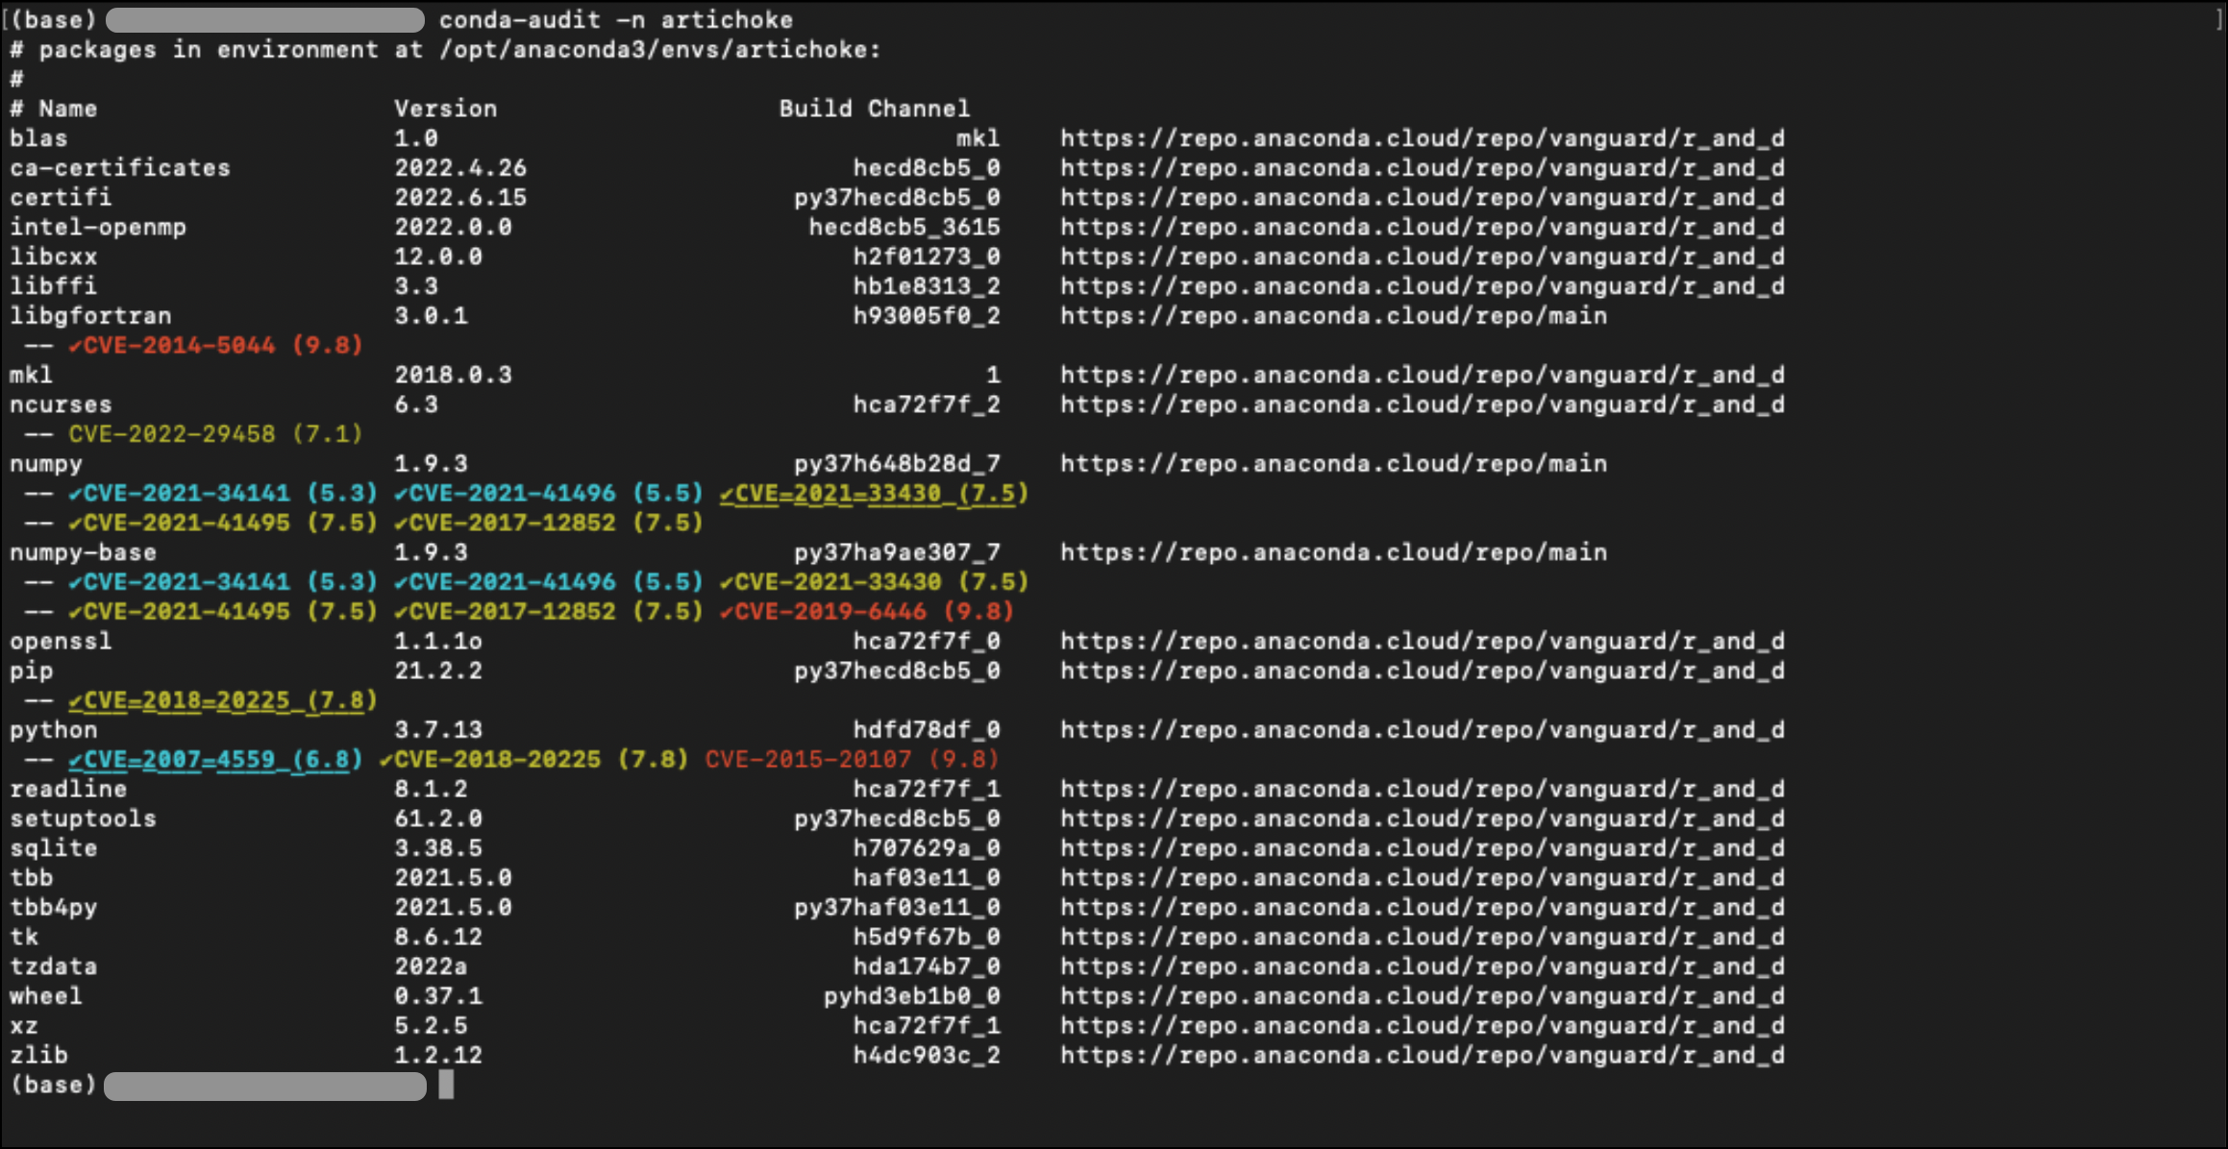Click CVE-2021-34141 (5.3) under numpy
This screenshot has height=1149, width=2228.
click(223, 493)
